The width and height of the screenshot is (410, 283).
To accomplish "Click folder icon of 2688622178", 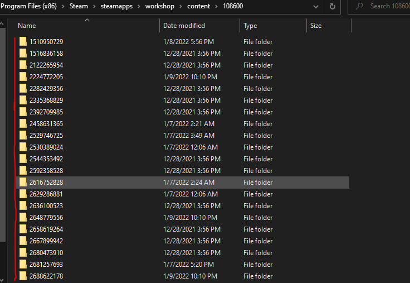I will tap(23, 276).
